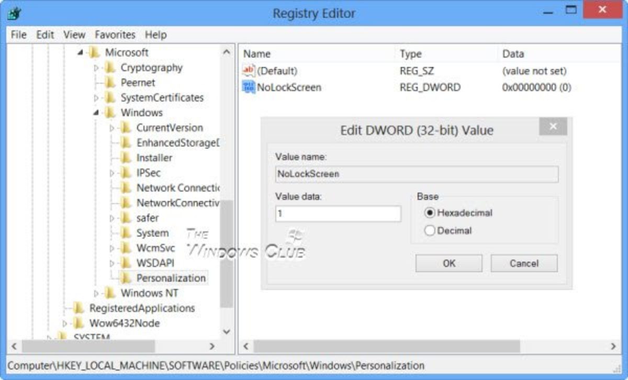Click the CurrentVersion folder icon
The width and height of the screenshot is (628, 380).
tap(126, 128)
